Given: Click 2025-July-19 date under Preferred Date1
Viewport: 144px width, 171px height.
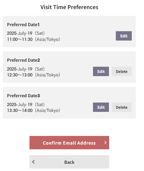Looking at the screenshot, I should [x=20, y=33].
